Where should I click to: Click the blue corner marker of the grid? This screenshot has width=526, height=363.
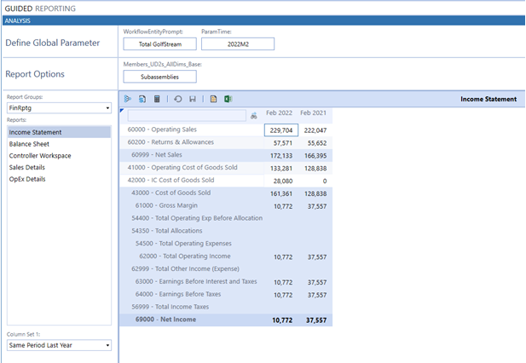click(122, 110)
